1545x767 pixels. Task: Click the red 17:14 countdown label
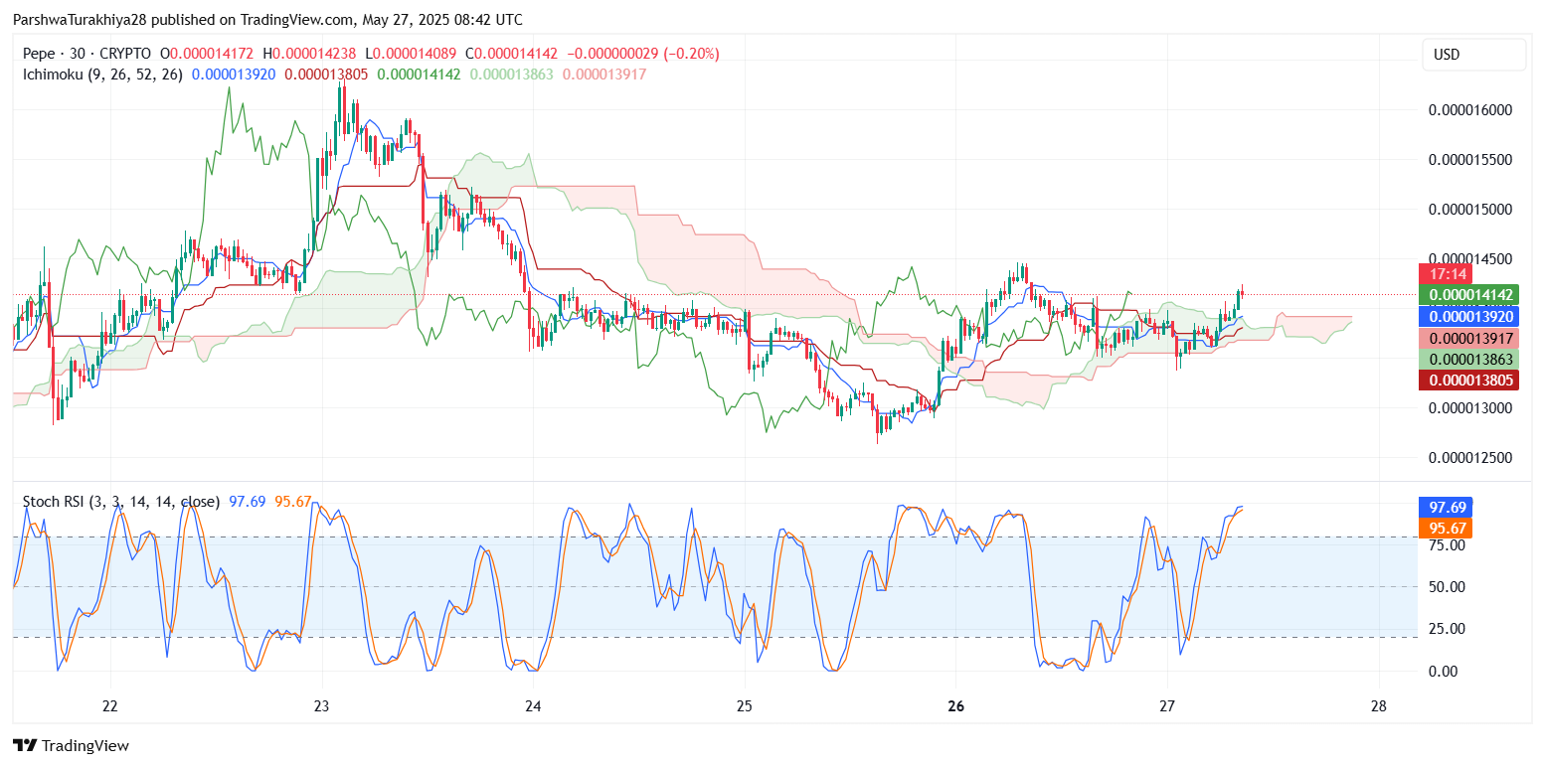click(1442, 273)
